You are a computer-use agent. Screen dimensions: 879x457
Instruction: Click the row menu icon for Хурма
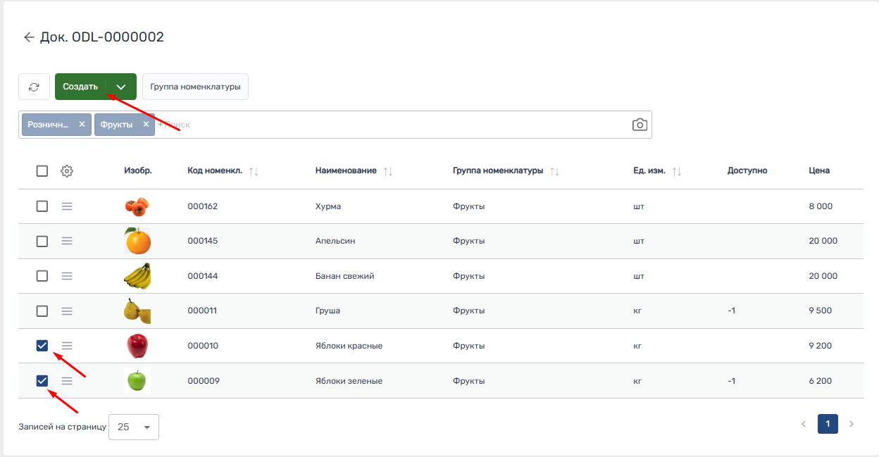pos(67,206)
